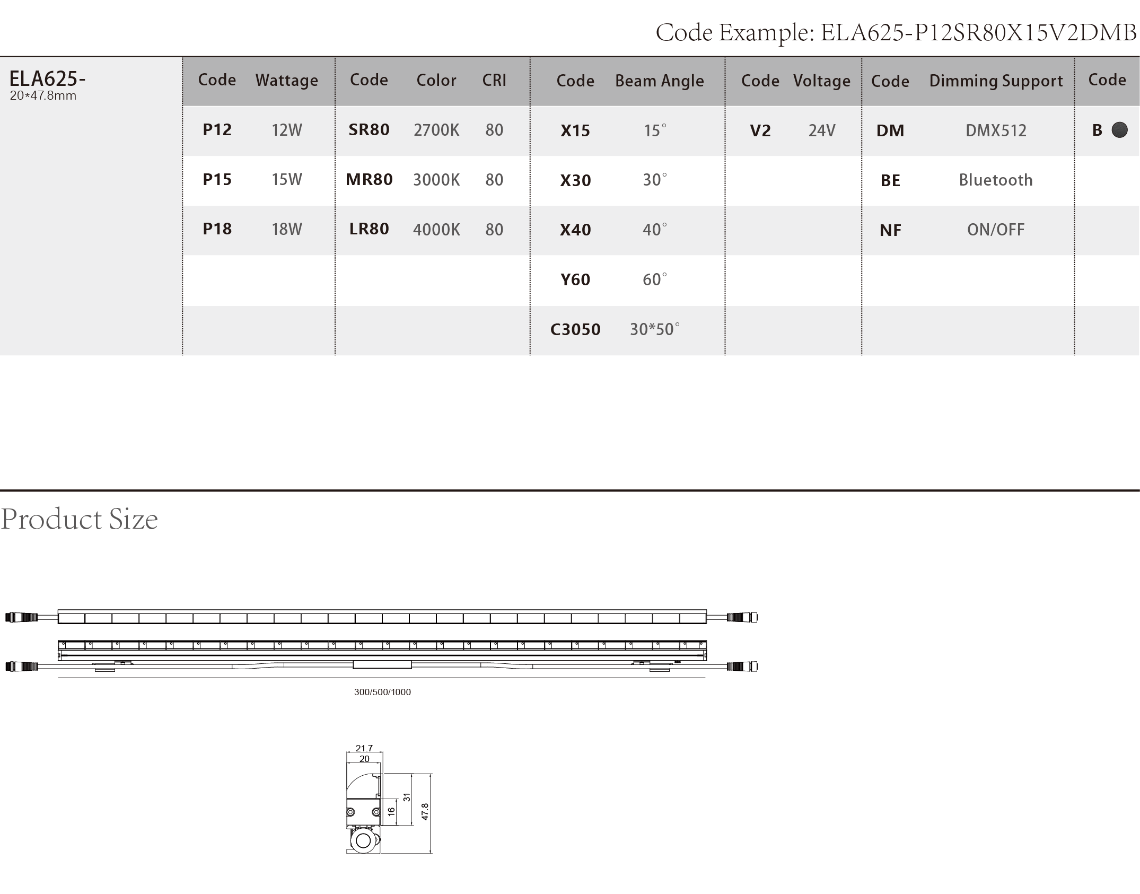
Task: Select the P18 wattage code
Action: coord(217,229)
